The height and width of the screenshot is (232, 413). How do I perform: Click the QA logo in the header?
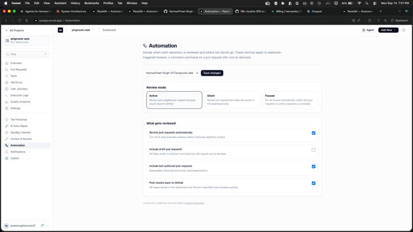click(60, 30)
